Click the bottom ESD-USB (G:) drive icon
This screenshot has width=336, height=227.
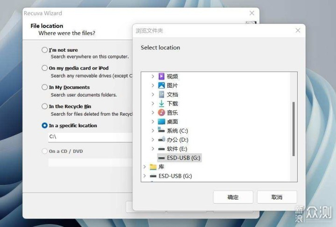(x=153, y=176)
